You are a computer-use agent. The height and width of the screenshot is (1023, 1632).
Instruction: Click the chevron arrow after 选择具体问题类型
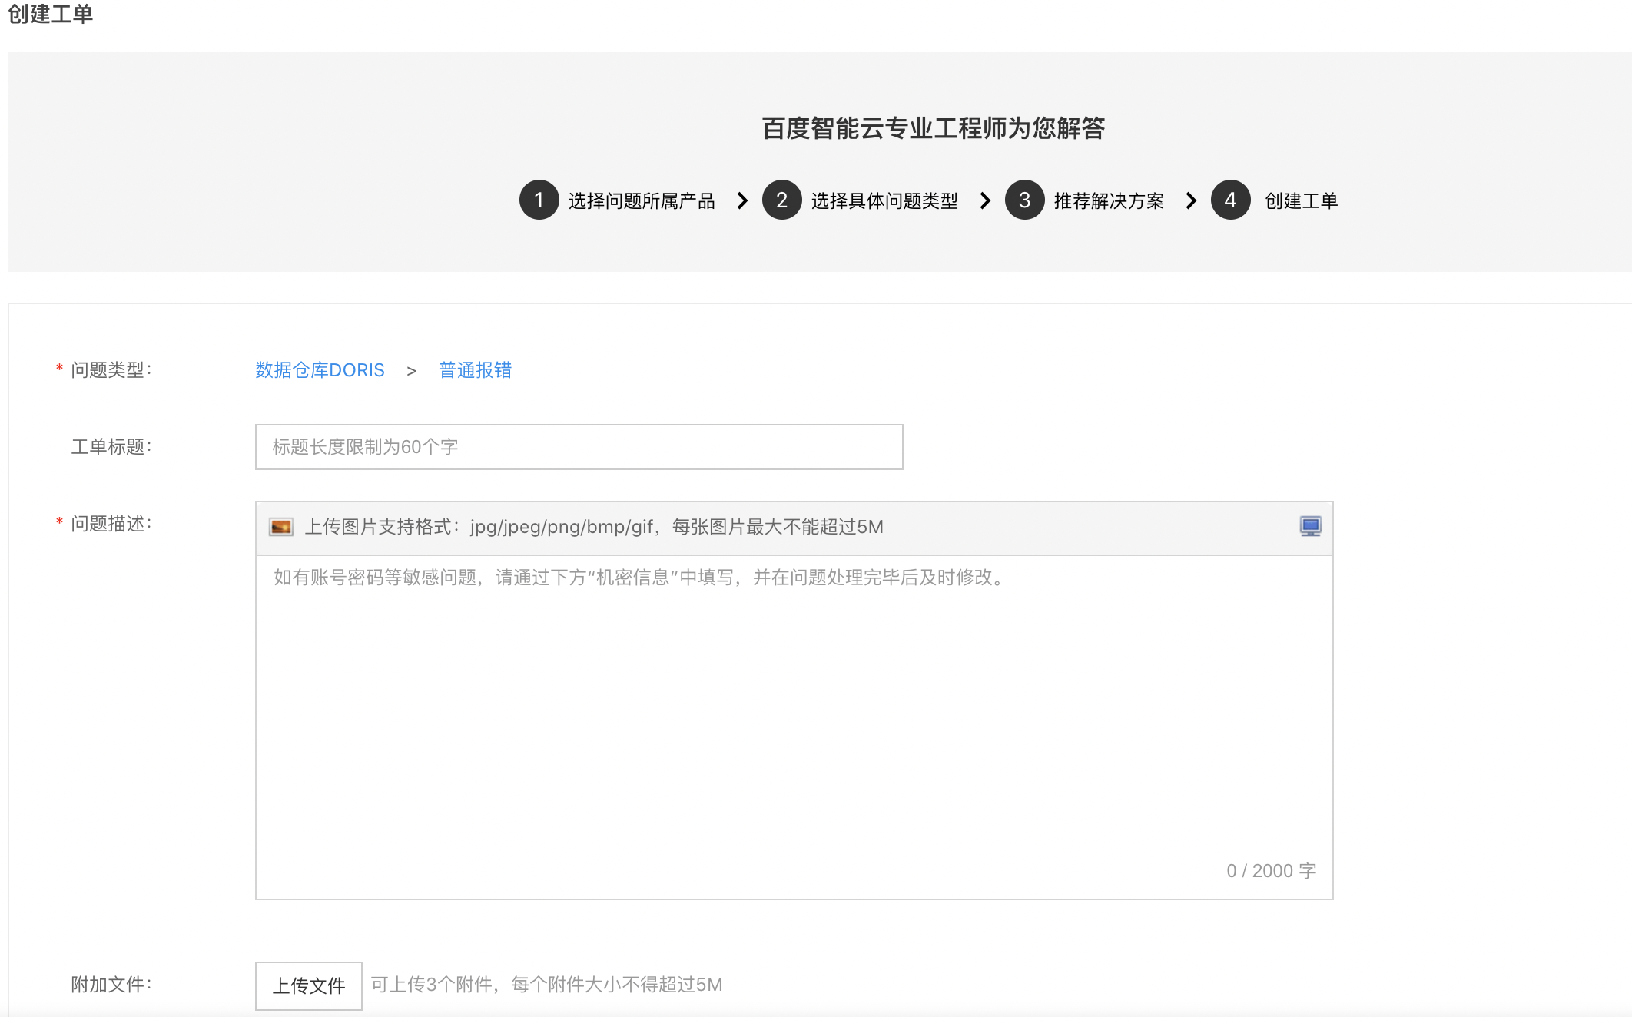[x=985, y=200]
